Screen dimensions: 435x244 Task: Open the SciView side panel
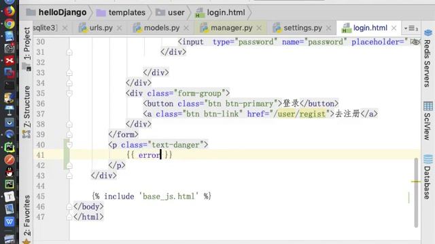(428, 126)
